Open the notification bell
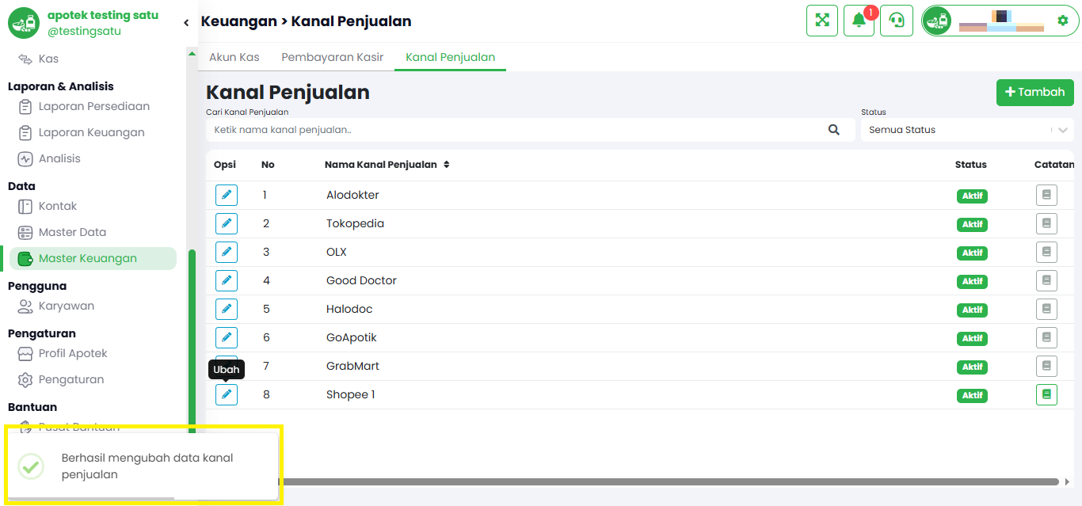The height and width of the screenshot is (506, 1082). (x=859, y=21)
